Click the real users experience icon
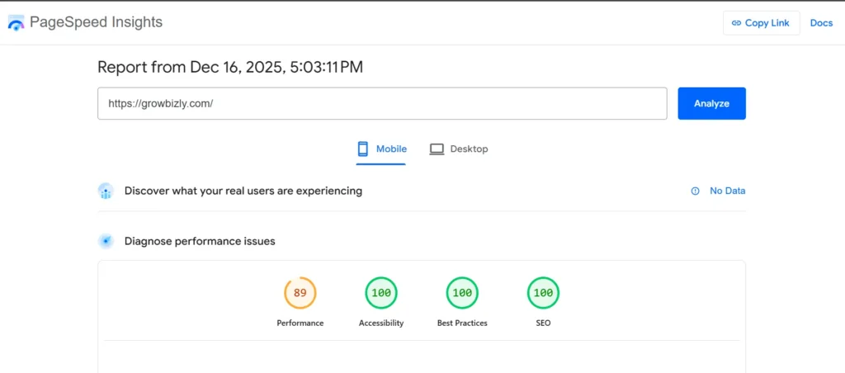The image size is (845, 373). [106, 191]
